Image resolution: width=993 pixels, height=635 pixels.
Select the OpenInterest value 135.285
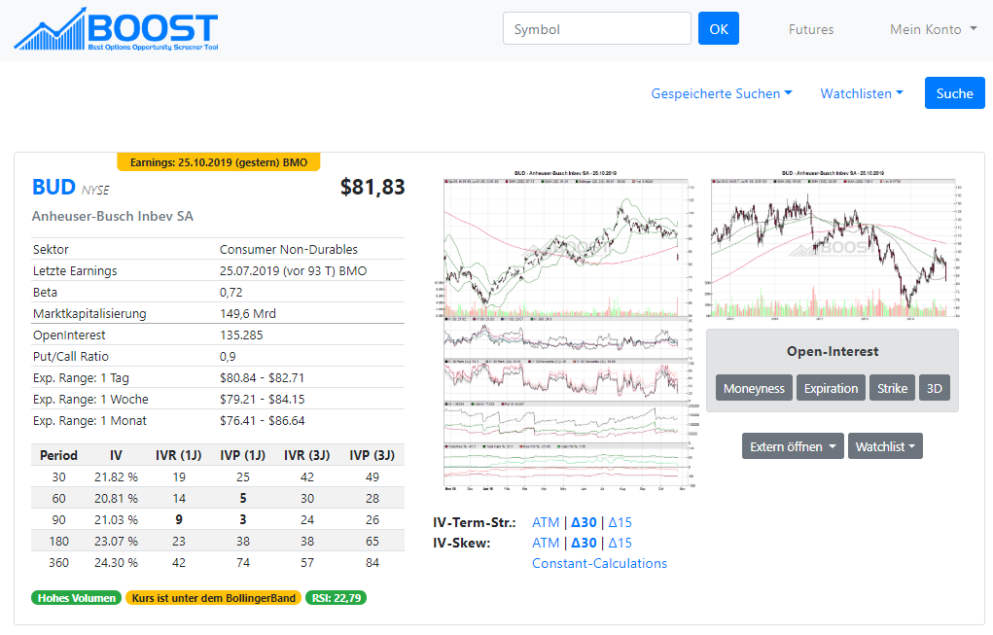241,335
